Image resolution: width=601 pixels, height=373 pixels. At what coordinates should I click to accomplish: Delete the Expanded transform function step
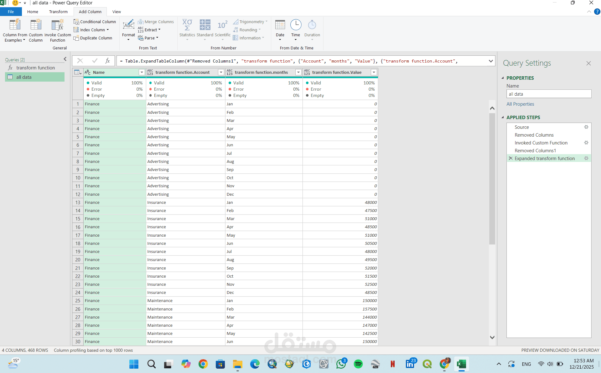(x=510, y=158)
